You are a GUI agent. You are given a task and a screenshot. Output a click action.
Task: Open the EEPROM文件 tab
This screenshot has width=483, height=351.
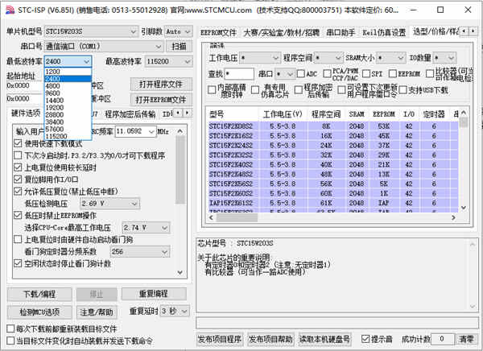(x=218, y=32)
